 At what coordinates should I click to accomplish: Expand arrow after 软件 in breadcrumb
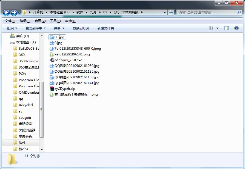pos(86,12)
